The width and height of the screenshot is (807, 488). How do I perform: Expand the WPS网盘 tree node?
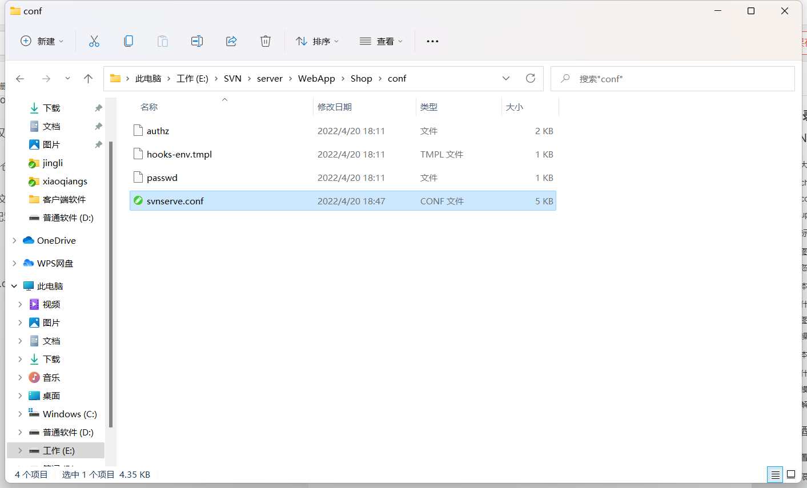point(14,264)
